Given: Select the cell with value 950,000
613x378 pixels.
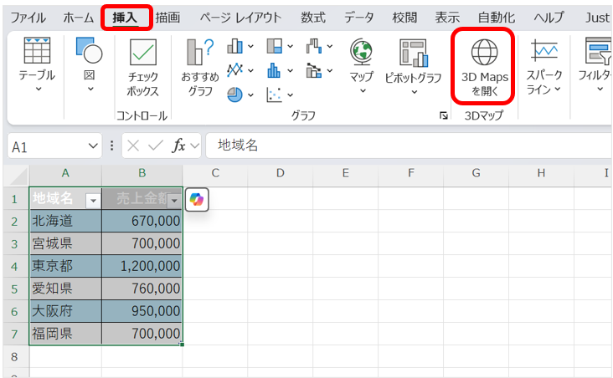Looking at the screenshot, I should point(142,311).
